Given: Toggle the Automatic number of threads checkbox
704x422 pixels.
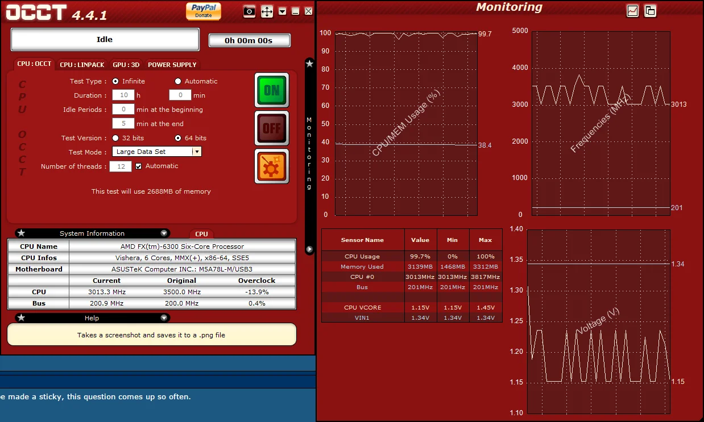Looking at the screenshot, I should click(138, 166).
